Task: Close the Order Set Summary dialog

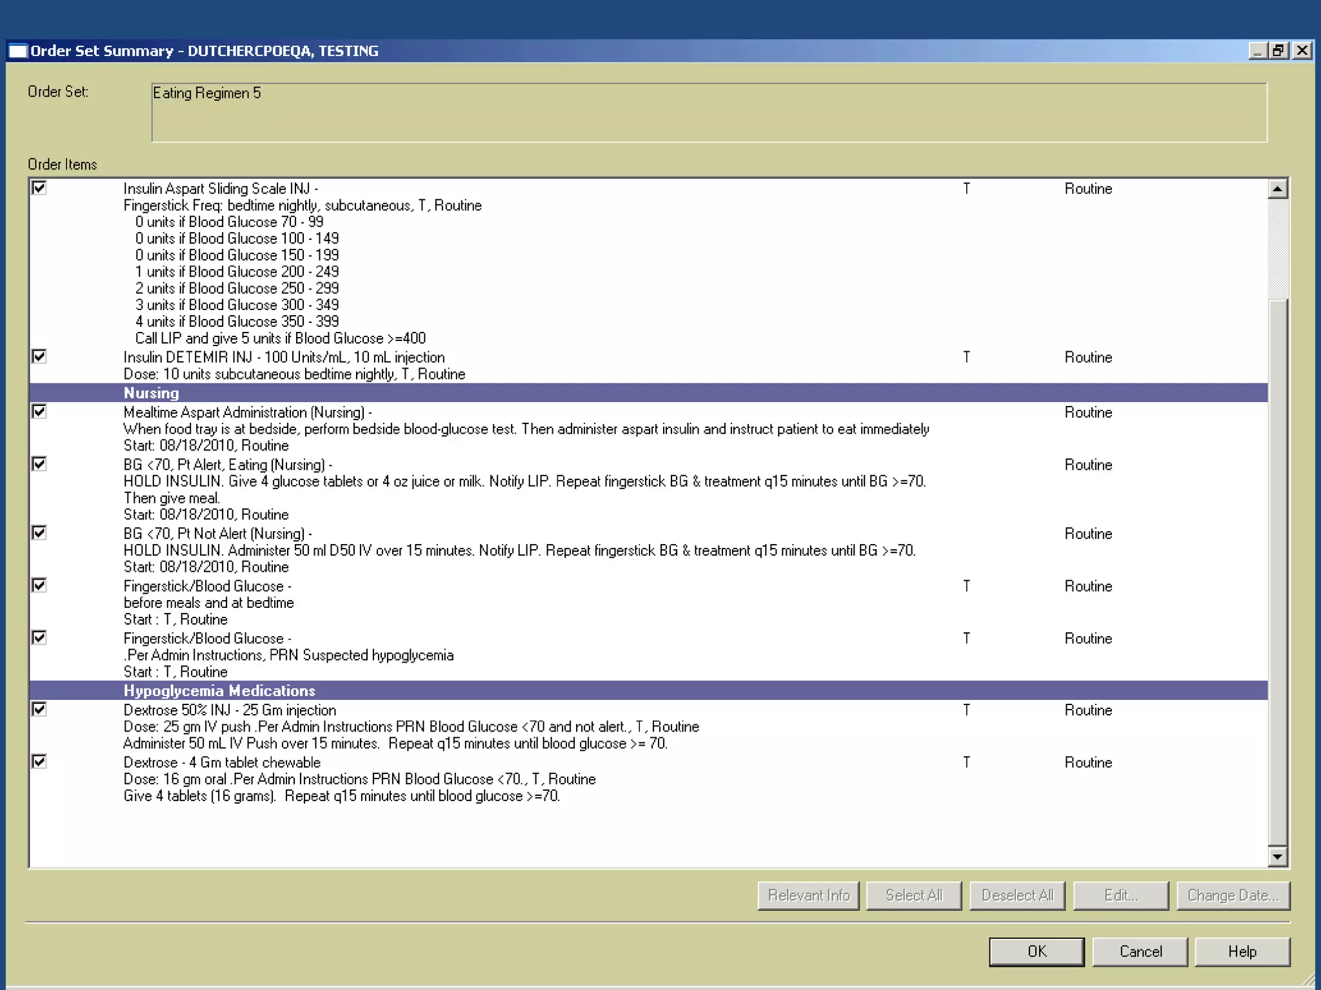Action: (1302, 51)
